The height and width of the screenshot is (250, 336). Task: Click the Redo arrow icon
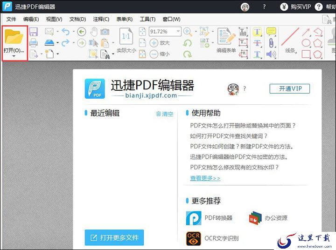pyautogui.click(x=66, y=43)
